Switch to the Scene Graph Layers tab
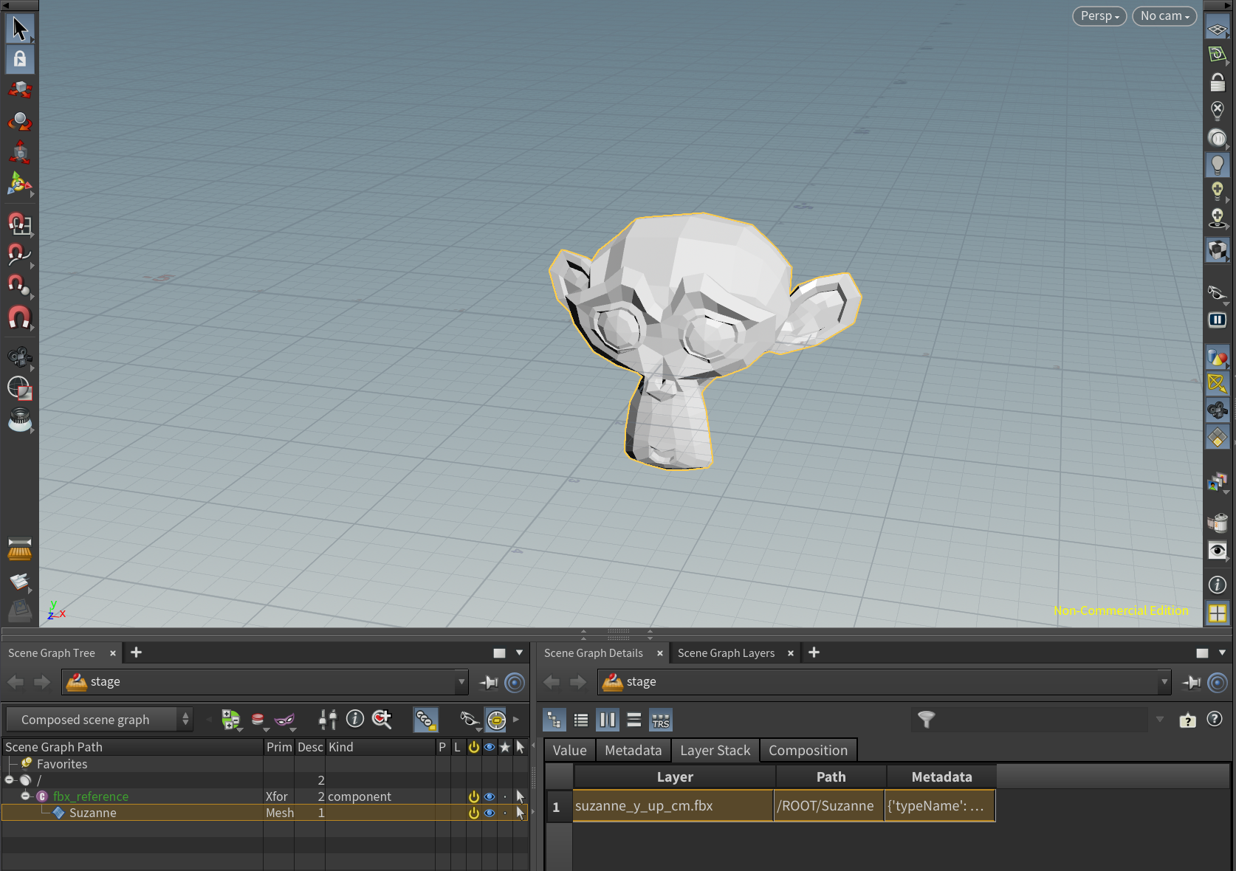Screen dimensions: 1236x871 (x=727, y=653)
